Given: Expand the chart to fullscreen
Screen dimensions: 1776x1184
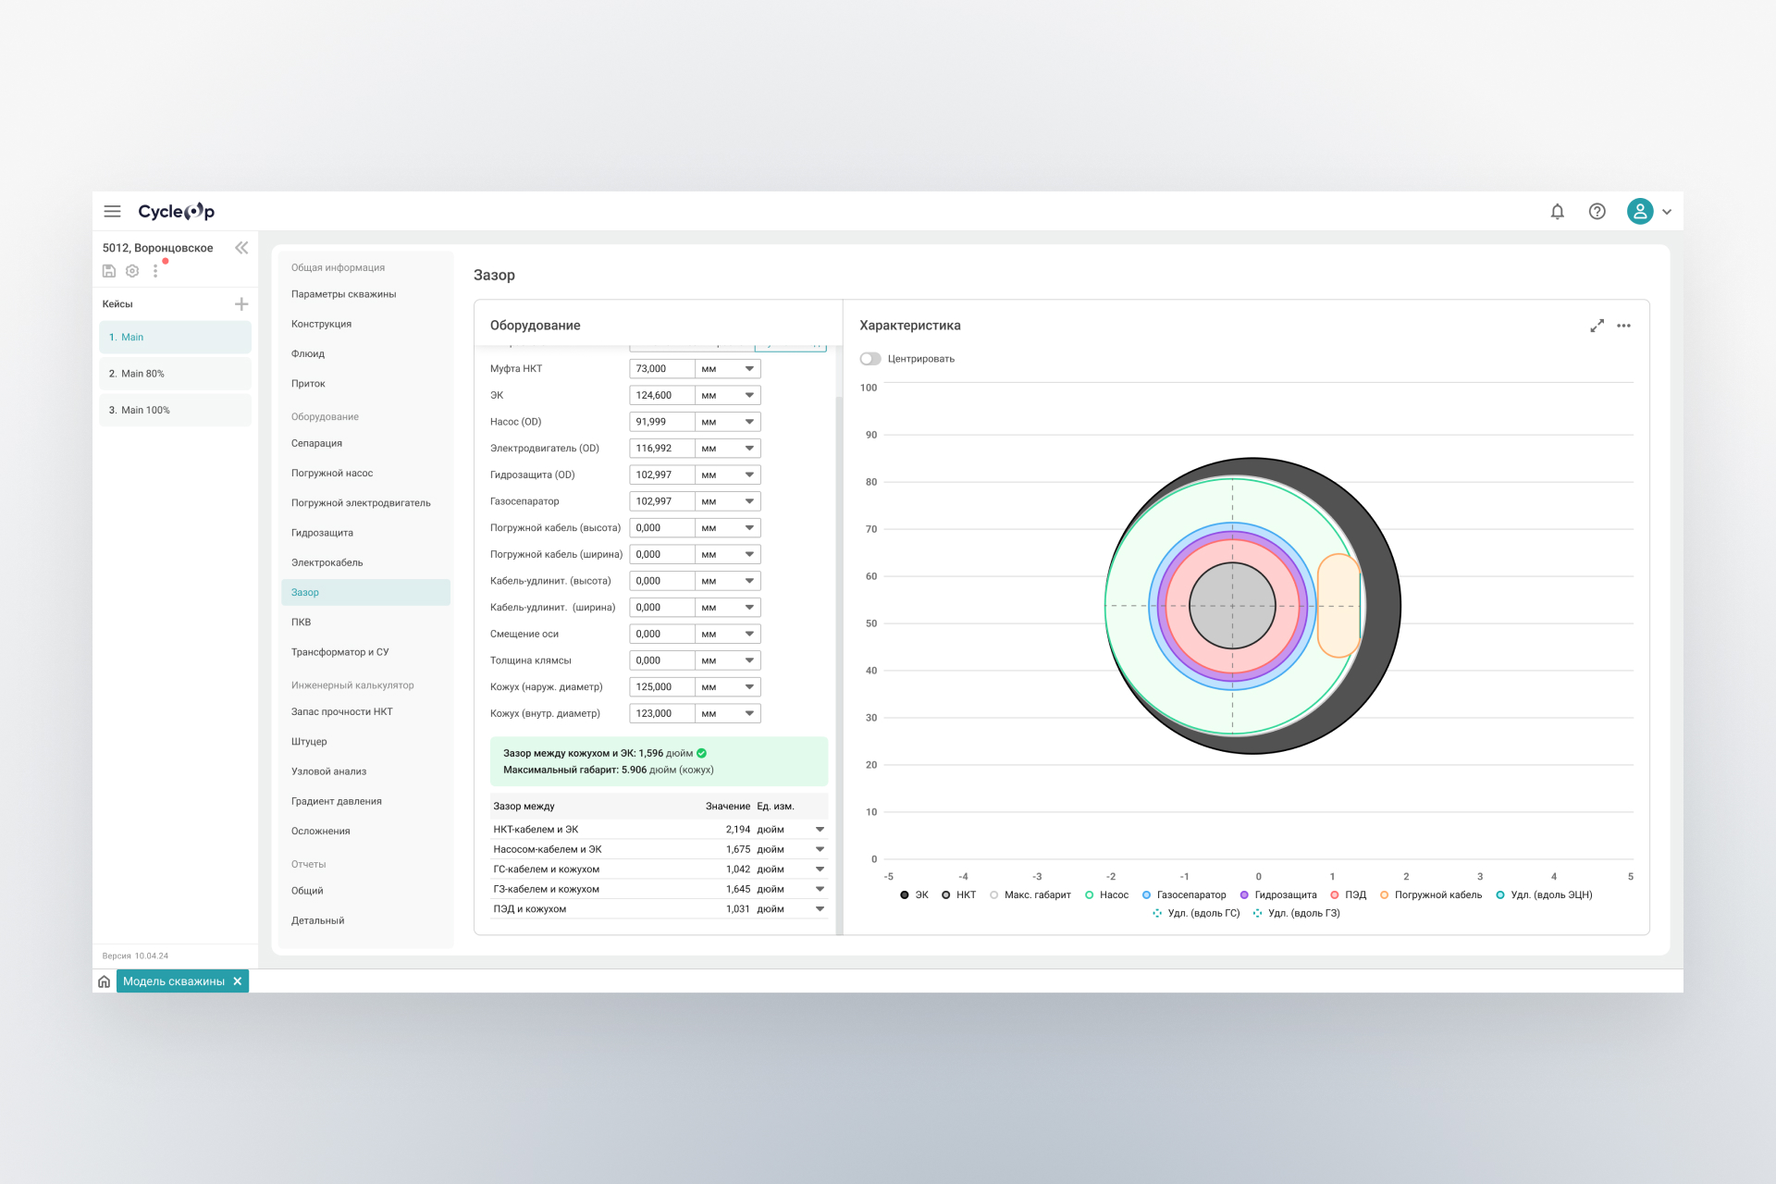Looking at the screenshot, I should coord(1597,326).
